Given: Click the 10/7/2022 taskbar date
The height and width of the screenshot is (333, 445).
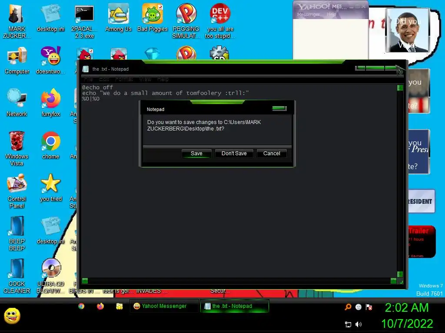Looking at the screenshot, I should click(407, 323).
